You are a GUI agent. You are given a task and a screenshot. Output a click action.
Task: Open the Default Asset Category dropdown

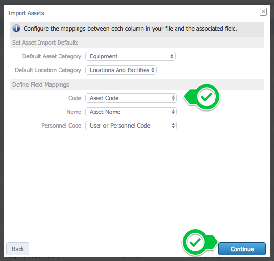point(130,56)
